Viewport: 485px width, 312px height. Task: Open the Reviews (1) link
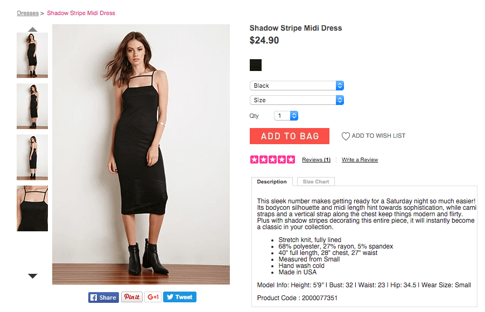pyautogui.click(x=316, y=160)
